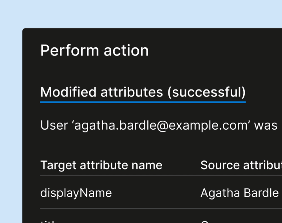Viewport: 282px width, 223px height.
Task: Click the "Source attribute" column header
Action: [x=241, y=165]
